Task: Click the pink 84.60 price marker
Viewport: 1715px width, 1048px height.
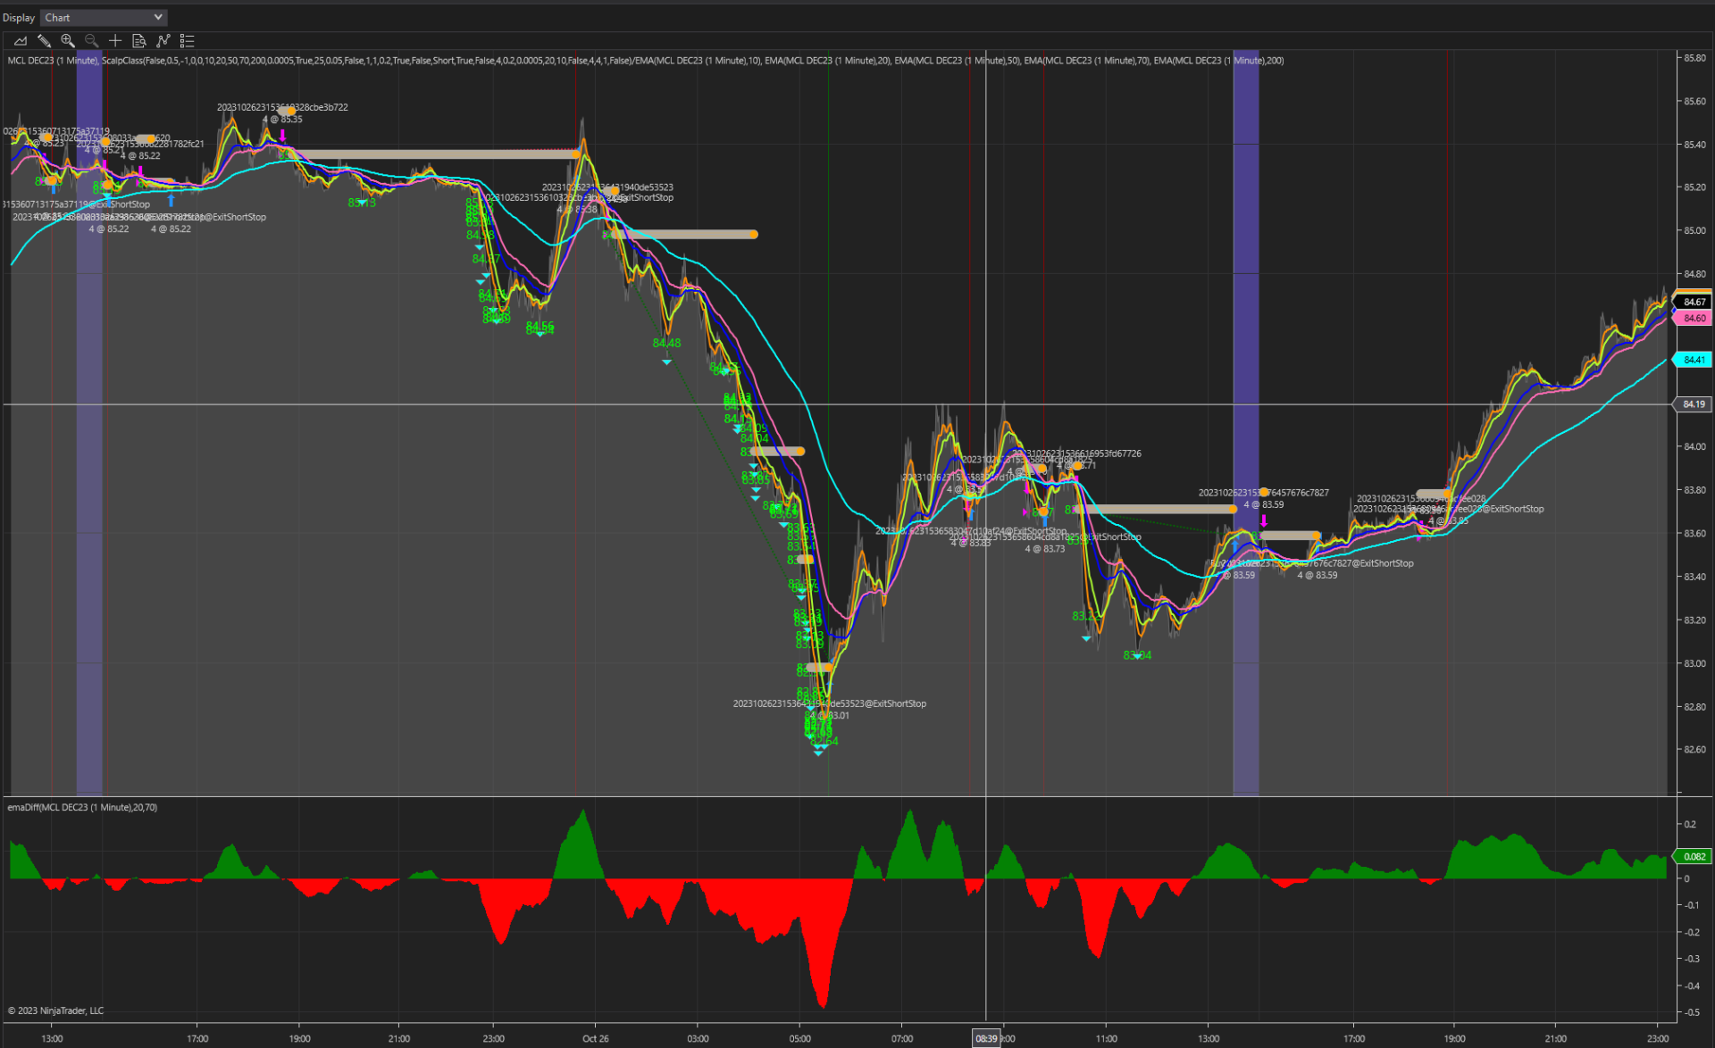Action: pyautogui.click(x=1694, y=318)
